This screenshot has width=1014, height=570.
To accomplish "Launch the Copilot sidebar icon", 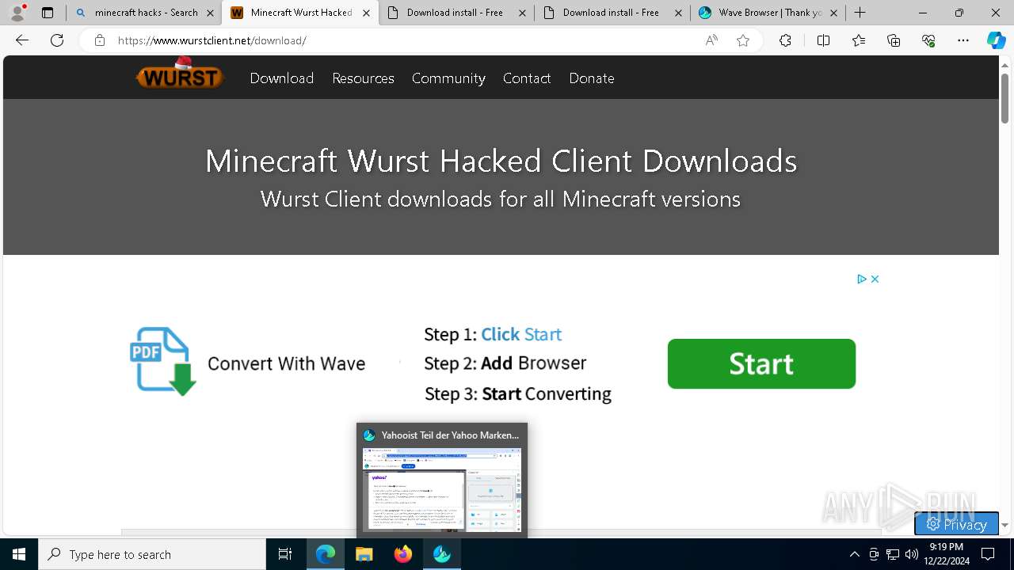I will tap(996, 40).
